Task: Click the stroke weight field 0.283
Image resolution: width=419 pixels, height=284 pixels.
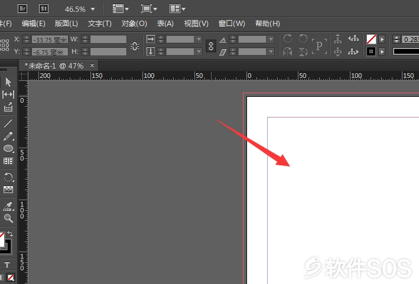Action: [x=410, y=40]
